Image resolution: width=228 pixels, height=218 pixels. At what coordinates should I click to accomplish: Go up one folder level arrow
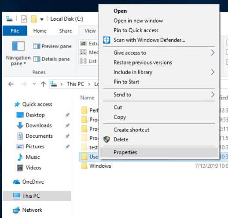pyautogui.click(x=43, y=84)
